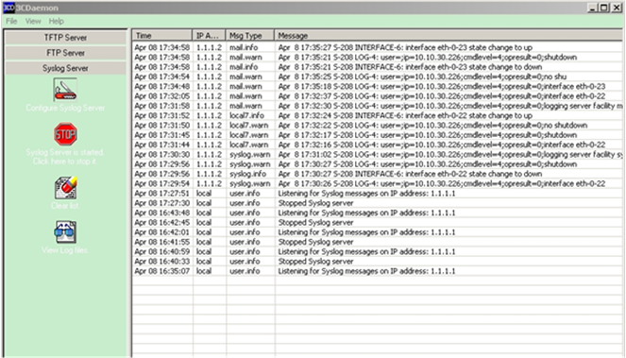
Task: Maximize the 3CDaemon window
Action: coord(604,8)
